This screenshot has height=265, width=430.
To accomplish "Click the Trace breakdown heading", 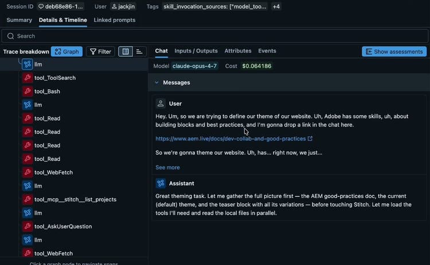I will tap(26, 52).
